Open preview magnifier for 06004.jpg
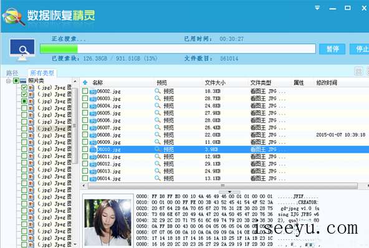The image size is (369, 248). coord(158,105)
